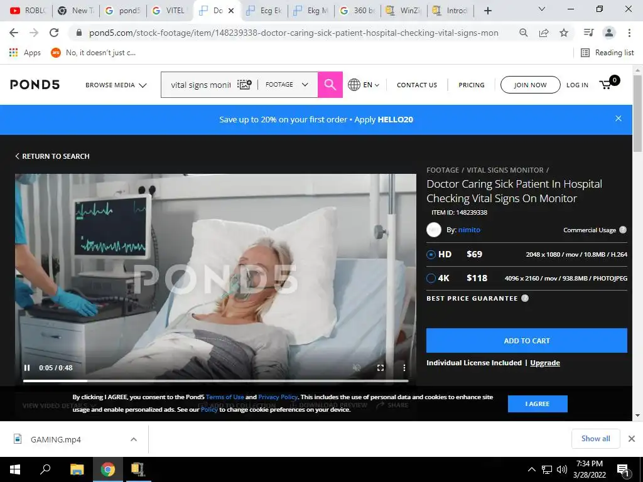This screenshot has height=482, width=643.
Task: Open Windows Start menu
Action: (15, 469)
